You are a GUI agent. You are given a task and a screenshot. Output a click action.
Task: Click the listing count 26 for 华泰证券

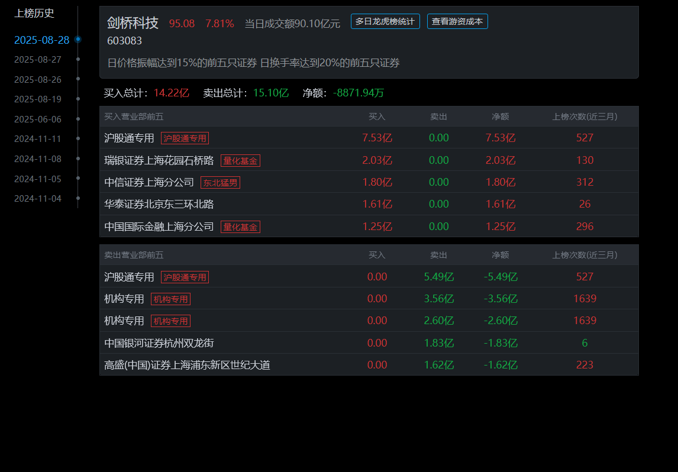(x=585, y=204)
